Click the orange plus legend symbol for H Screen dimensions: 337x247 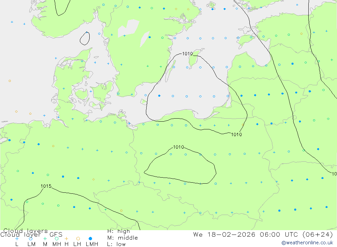coord(66,239)
